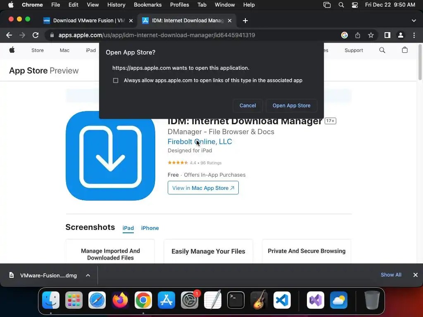Open the Profiles menu

point(179,5)
